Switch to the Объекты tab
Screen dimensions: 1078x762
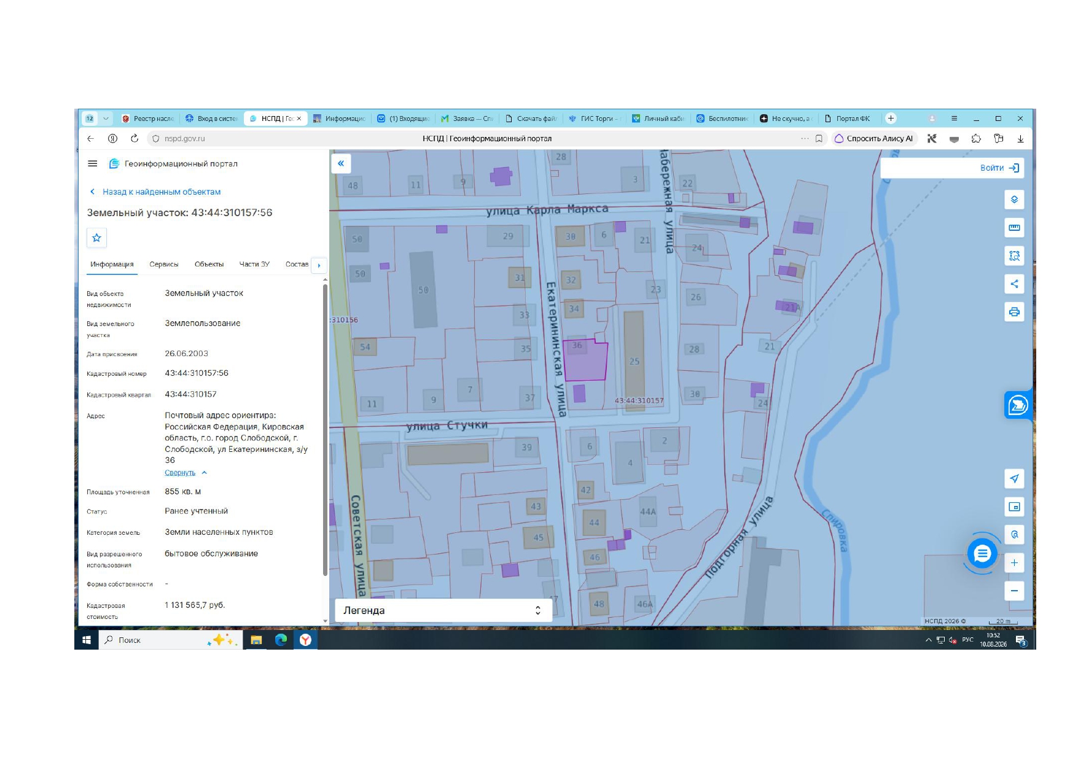(209, 264)
